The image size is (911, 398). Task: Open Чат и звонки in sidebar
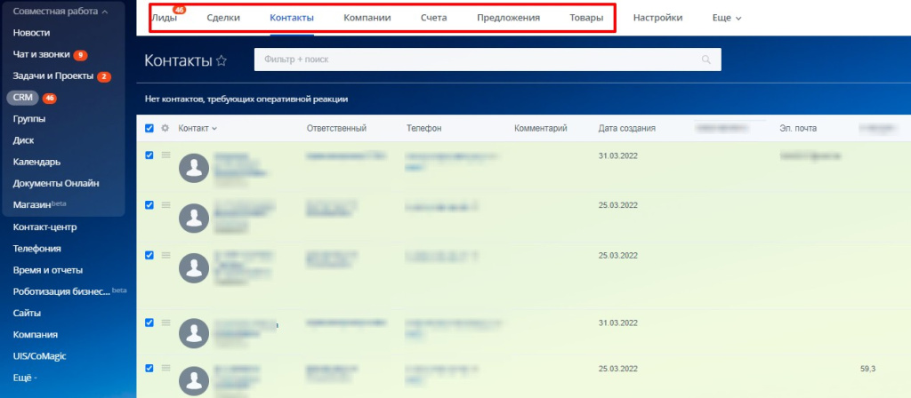[x=41, y=54]
